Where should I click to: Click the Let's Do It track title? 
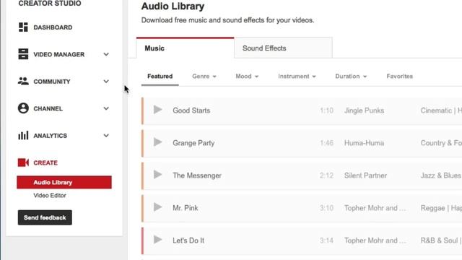pos(188,240)
